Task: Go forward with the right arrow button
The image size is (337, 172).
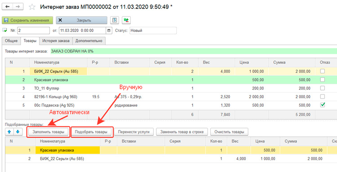Action: (18, 7)
